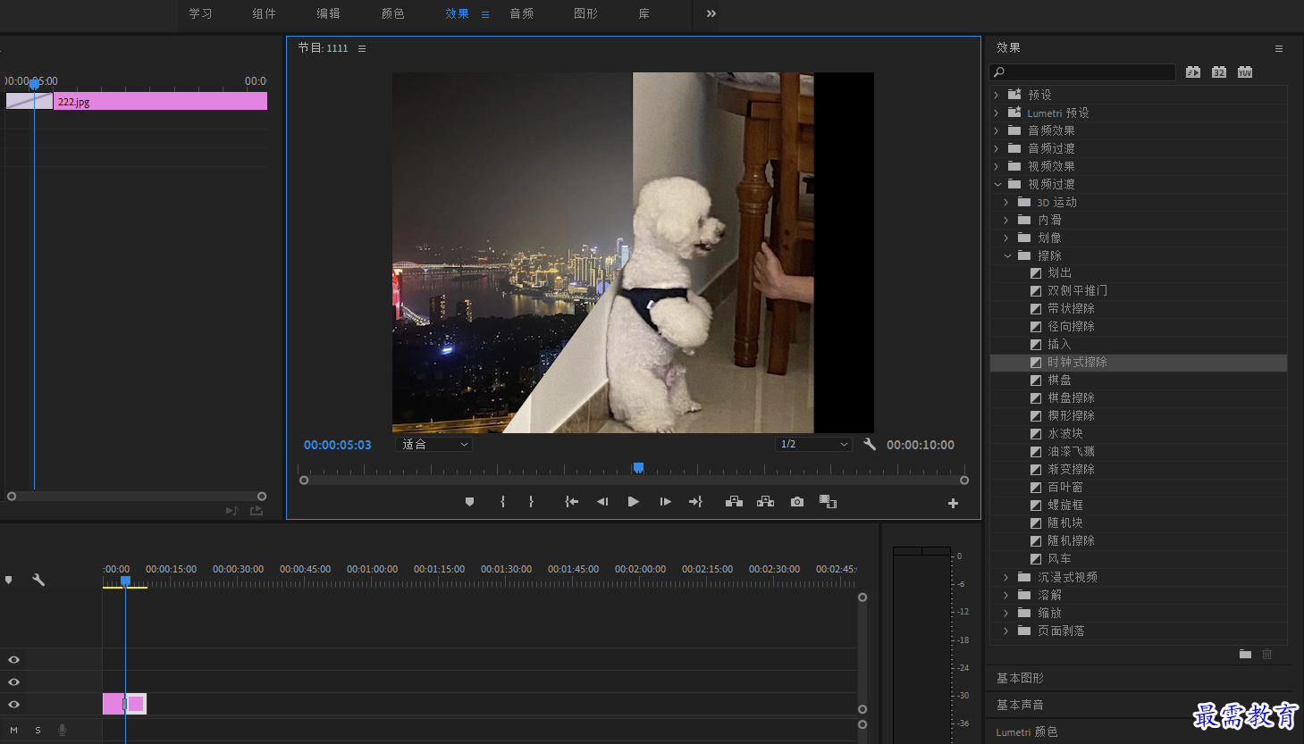The width and height of the screenshot is (1304, 744).
Task: Solo audio track with S button
Action: tap(38, 730)
